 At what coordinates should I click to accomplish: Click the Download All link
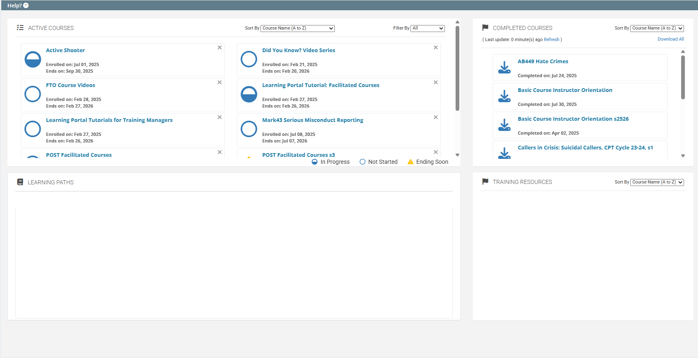tap(670, 39)
